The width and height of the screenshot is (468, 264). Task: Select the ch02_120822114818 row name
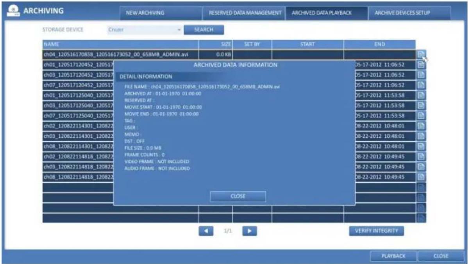[79, 156]
